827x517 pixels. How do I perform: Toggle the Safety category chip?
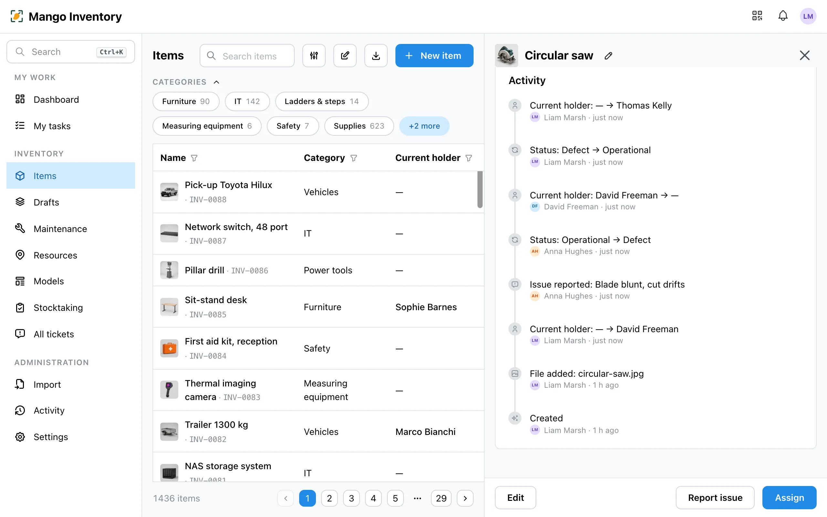293,126
